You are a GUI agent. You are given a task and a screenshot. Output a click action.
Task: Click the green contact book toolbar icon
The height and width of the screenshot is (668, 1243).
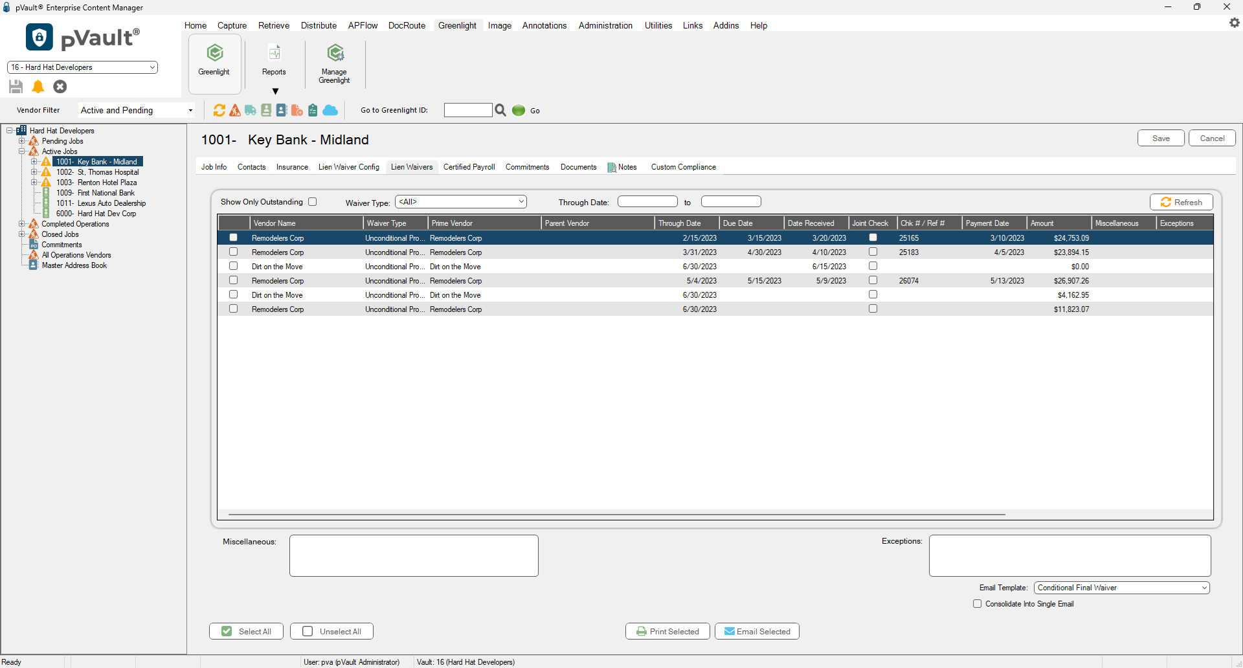[x=266, y=111]
